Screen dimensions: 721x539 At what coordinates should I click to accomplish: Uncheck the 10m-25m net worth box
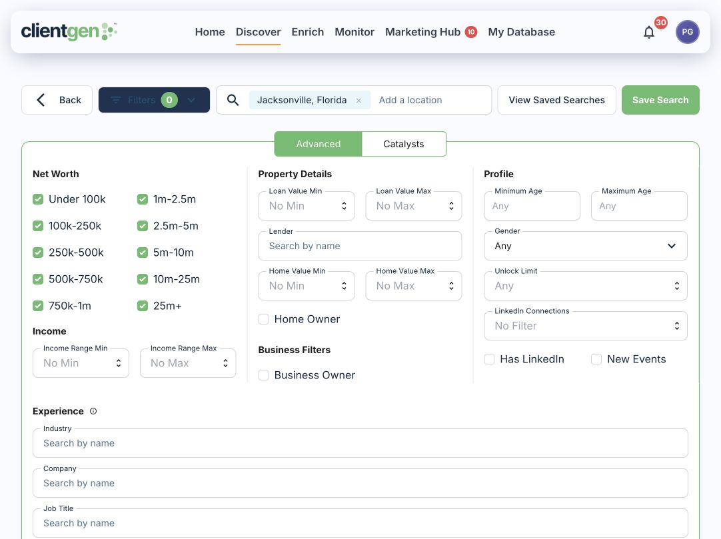pyautogui.click(x=143, y=279)
